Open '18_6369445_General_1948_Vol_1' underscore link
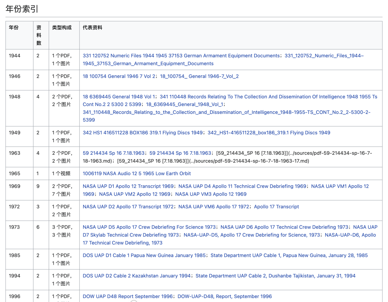 click(185, 104)
